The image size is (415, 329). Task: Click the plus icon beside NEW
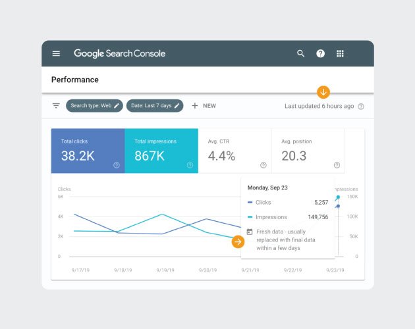click(195, 106)
